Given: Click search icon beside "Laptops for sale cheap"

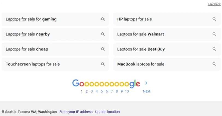Looking at the screenshot, I should 103,49.
